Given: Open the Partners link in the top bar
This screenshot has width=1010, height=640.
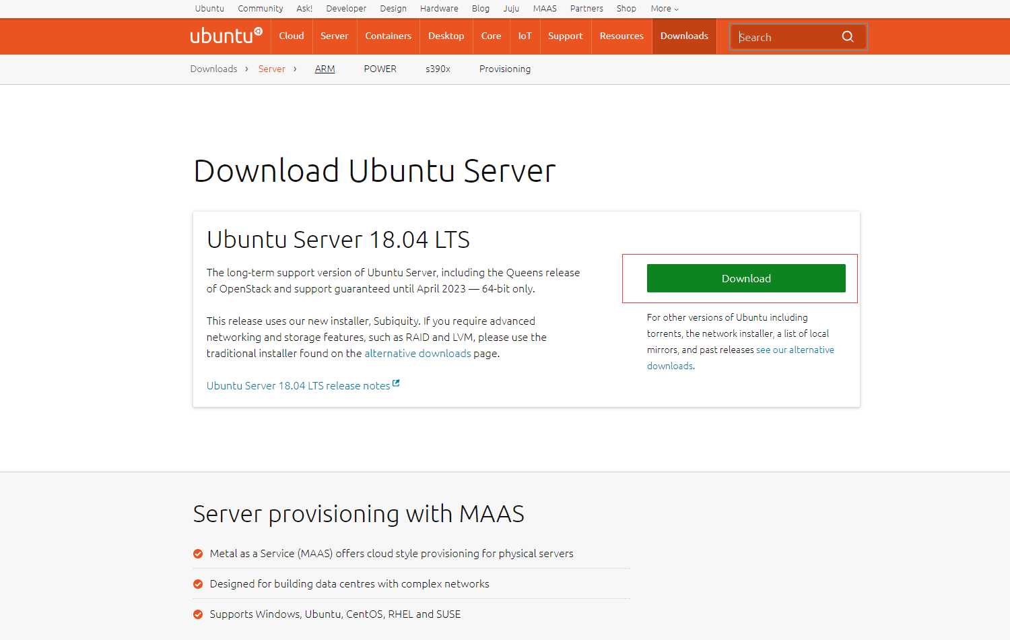Looking at the screenshot, I should coord(586,9).
